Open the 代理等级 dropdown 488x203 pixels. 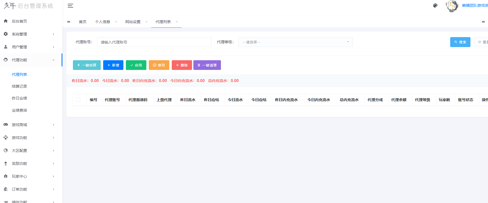click(x=295, y=42)
